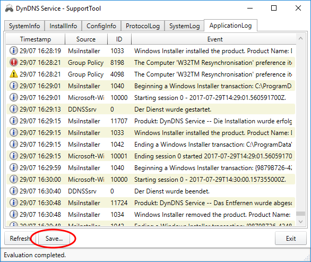Click info icon of event ID 10000 at 16:29:01

pyautogui.click(x=14, y=97)
